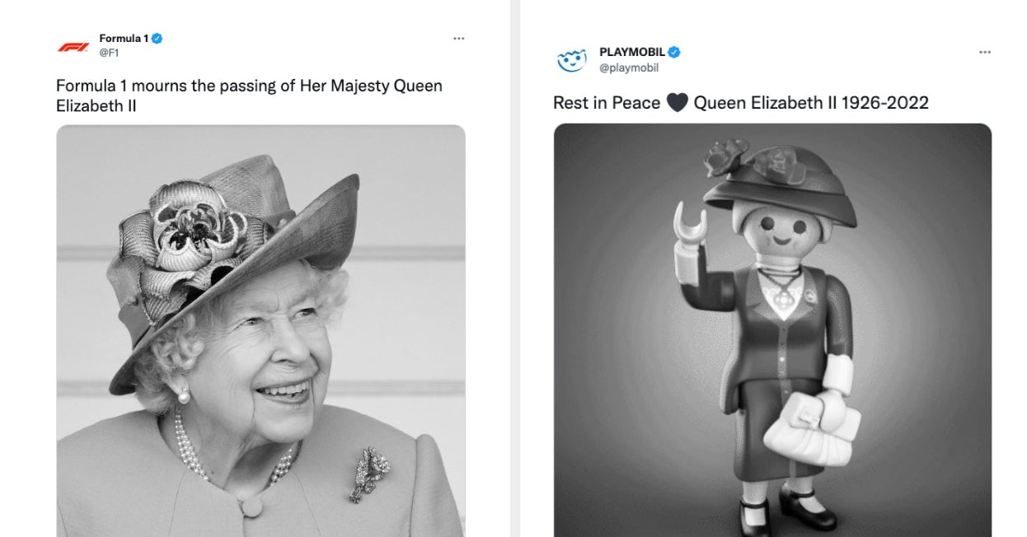Screen dimensions: 1027x537
Task: Open the PLAYMOBIL display name link
Action: click(632, 53)
